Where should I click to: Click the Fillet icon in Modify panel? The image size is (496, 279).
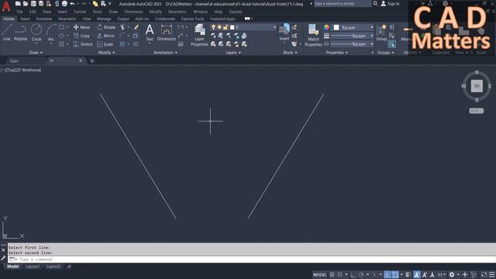[x=122, y=36]
